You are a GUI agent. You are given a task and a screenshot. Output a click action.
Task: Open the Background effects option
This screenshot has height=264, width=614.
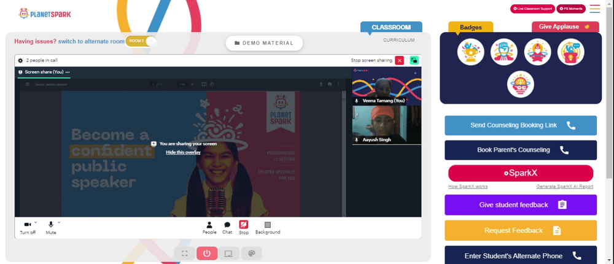(268, 228)
